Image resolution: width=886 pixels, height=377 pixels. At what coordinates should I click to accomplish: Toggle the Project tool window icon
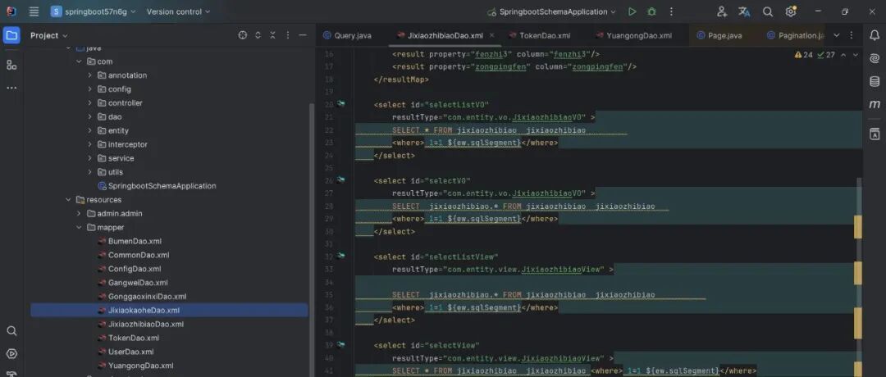click(x=11, y=35)
